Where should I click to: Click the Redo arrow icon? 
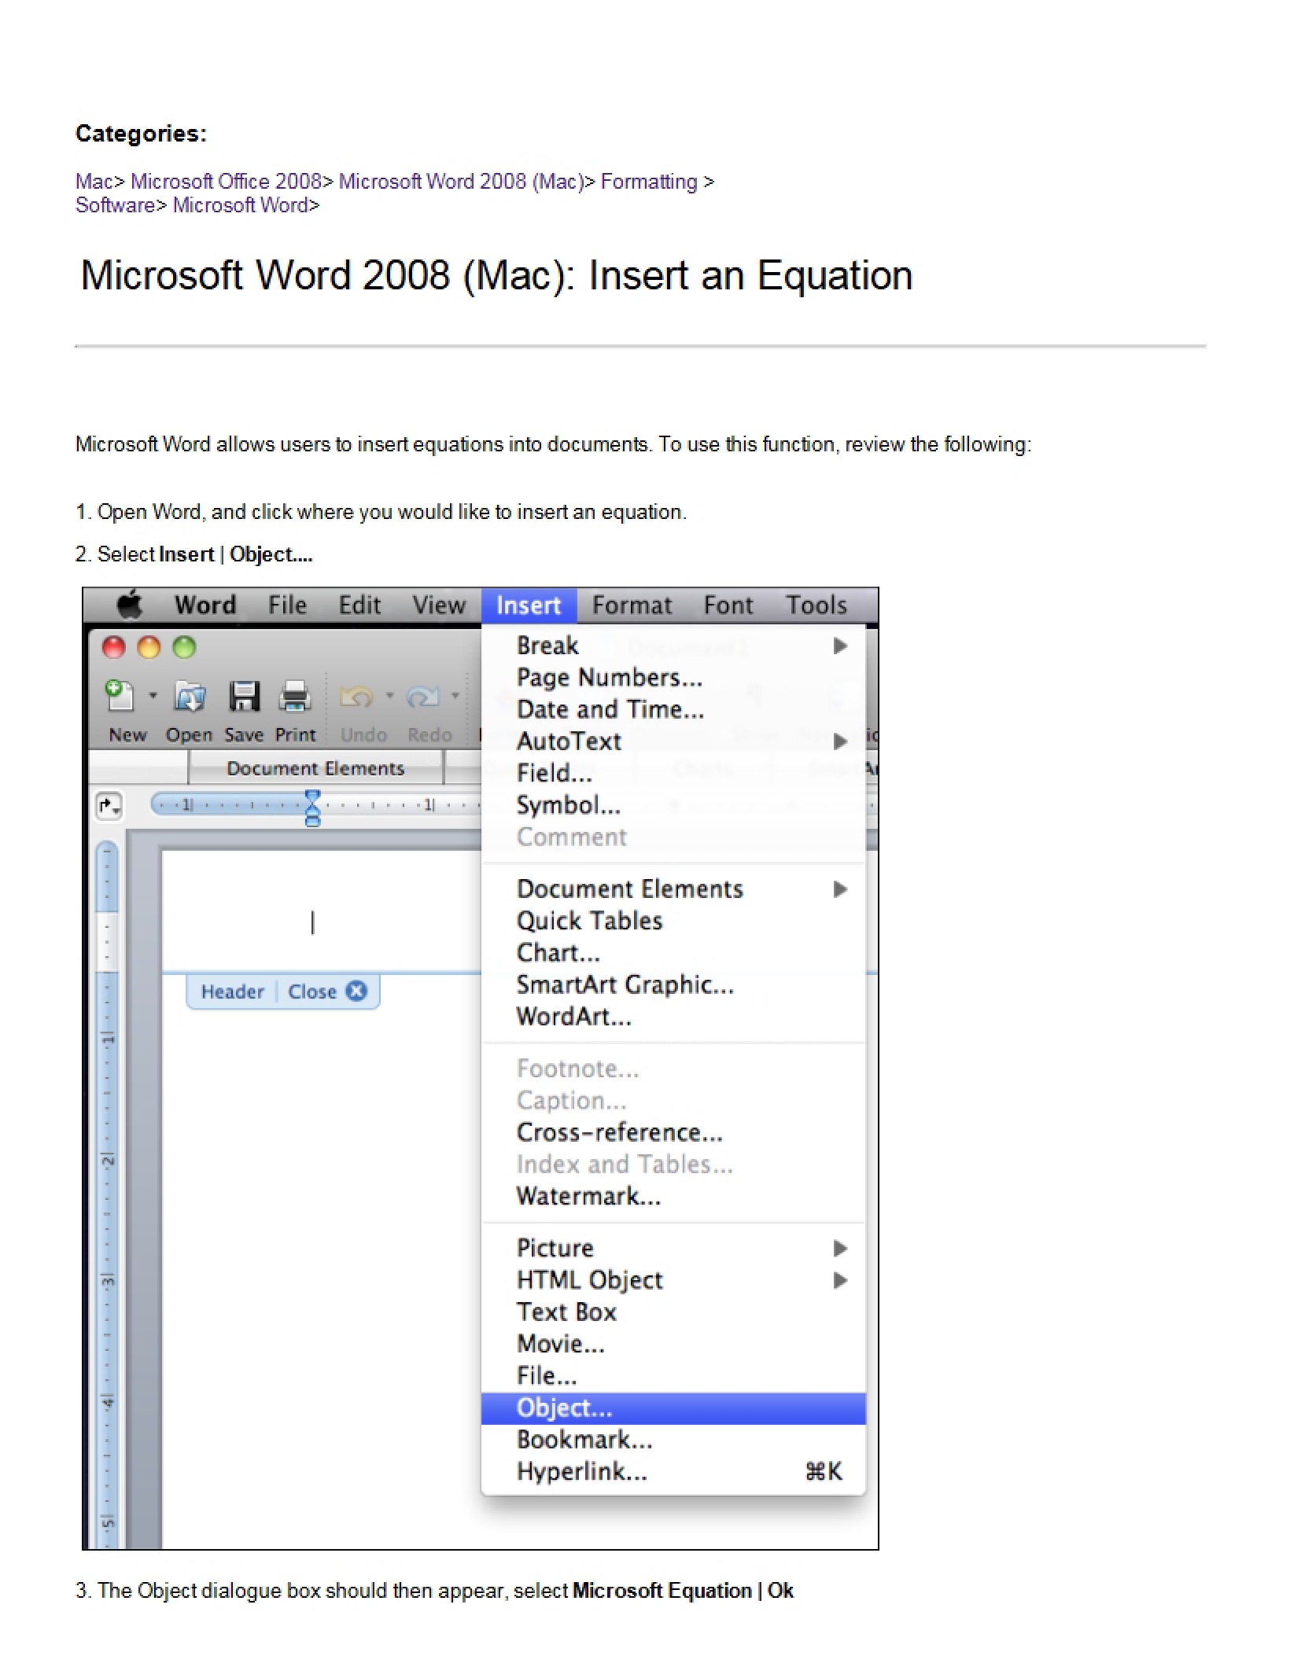click(x=422, y=697)
